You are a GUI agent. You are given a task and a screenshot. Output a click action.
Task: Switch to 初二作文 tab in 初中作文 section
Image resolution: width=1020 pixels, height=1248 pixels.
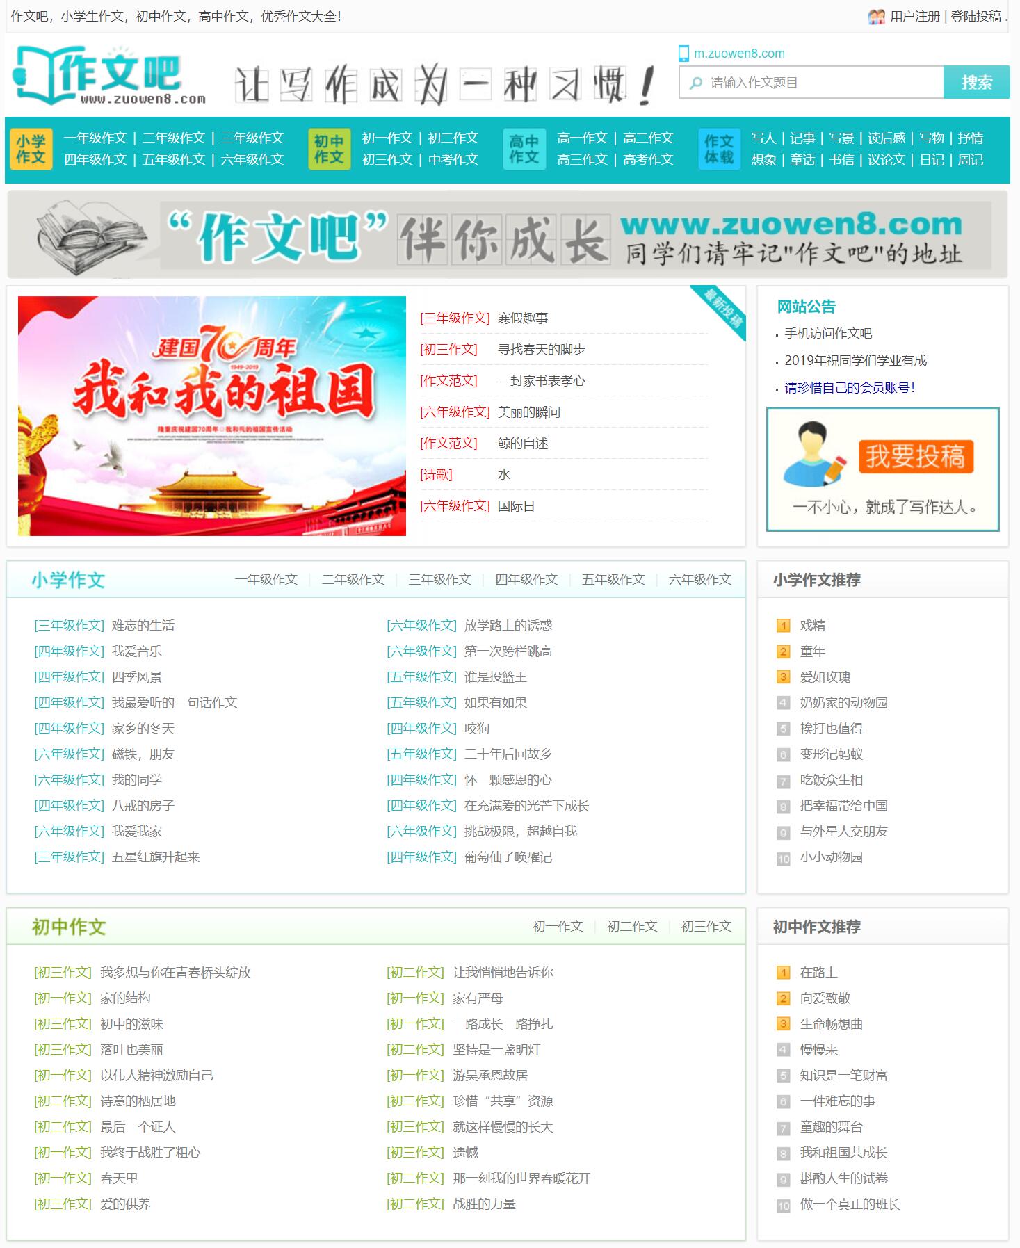631,926
